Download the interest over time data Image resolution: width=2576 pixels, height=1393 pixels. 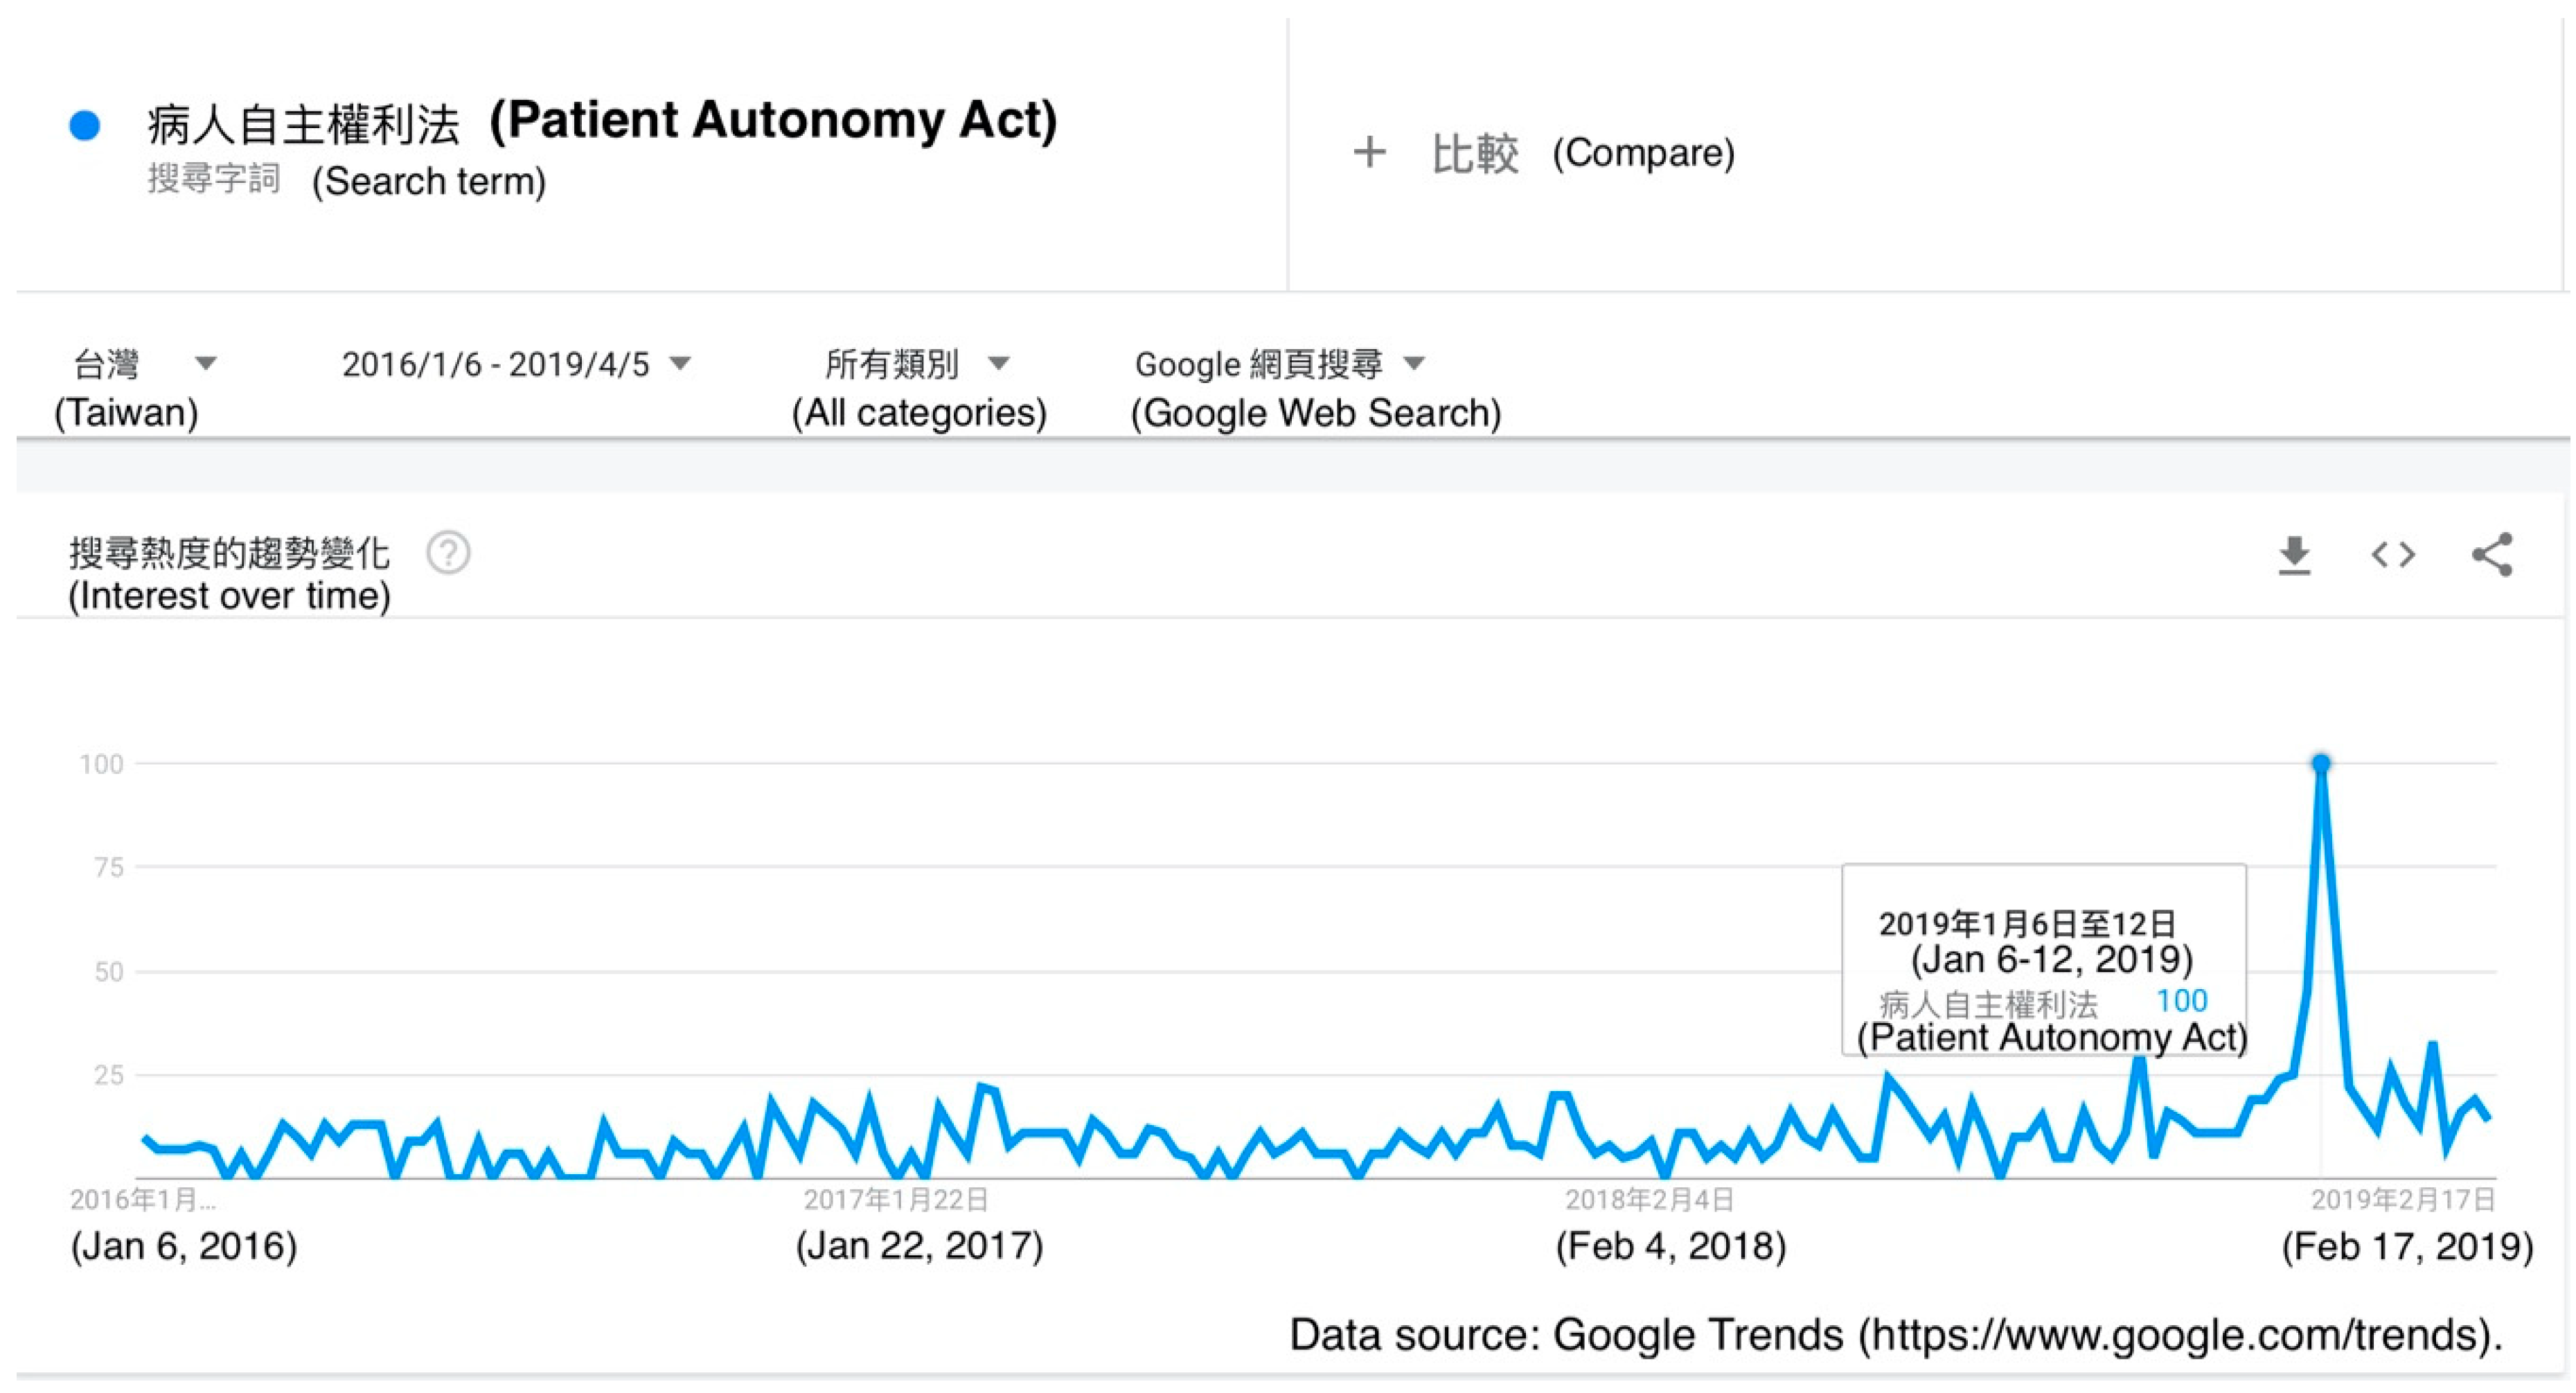[x=2294, y=555]
